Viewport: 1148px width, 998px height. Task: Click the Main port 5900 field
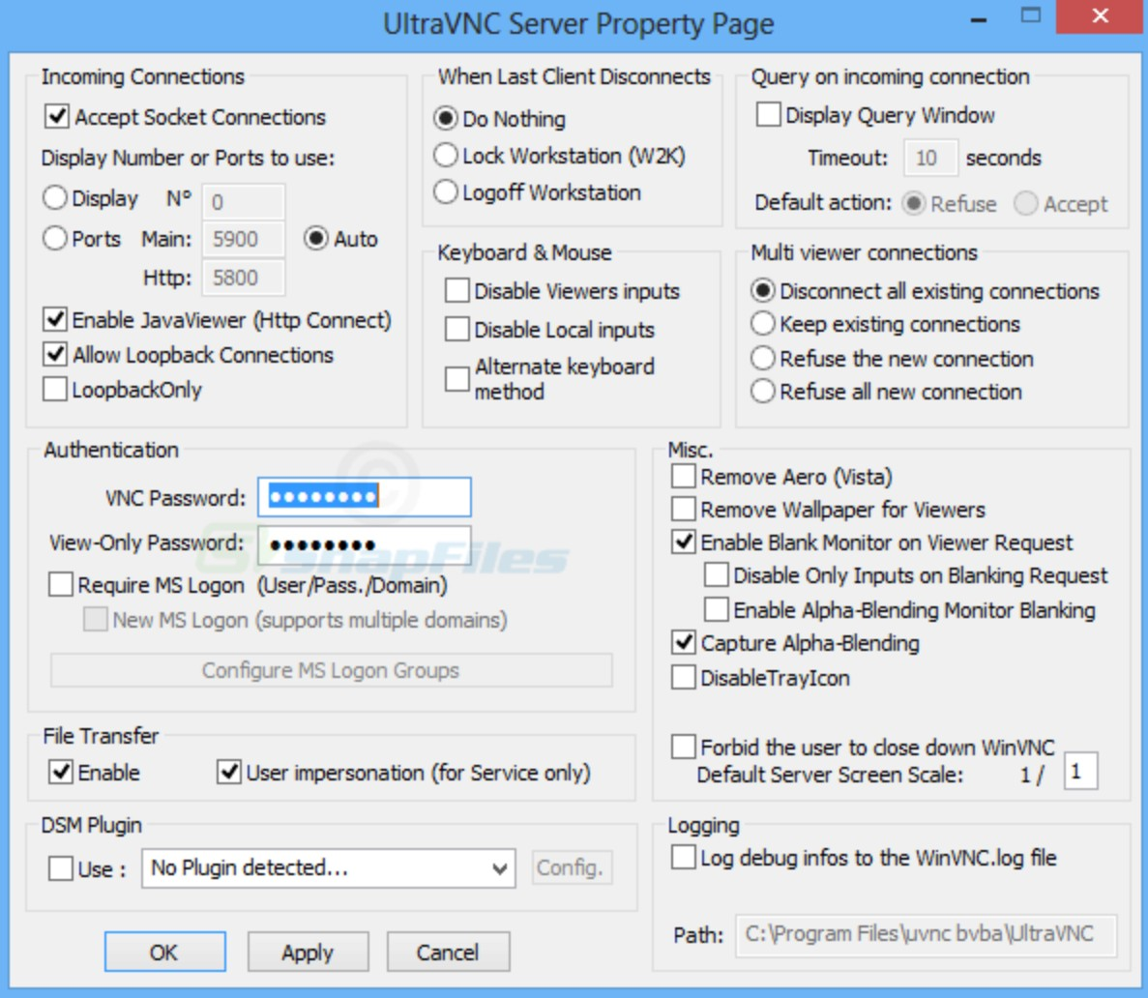point(243,239)
